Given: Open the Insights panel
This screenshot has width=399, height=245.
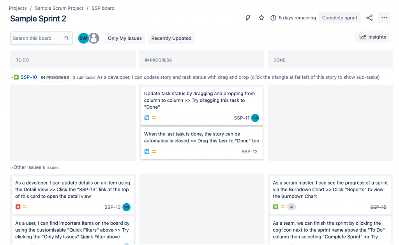Looking at the screenshot, I should [x=373, y=37].
